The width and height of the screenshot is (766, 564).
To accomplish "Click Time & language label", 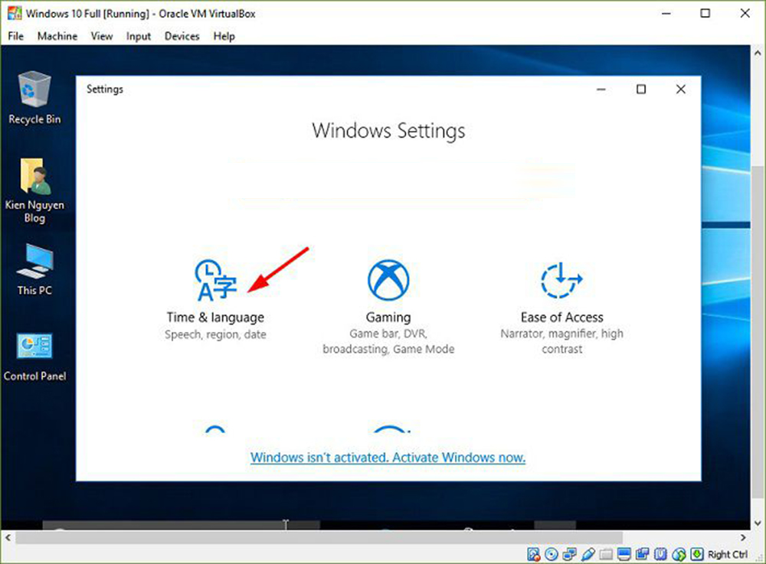I will [x=215, y=318].
